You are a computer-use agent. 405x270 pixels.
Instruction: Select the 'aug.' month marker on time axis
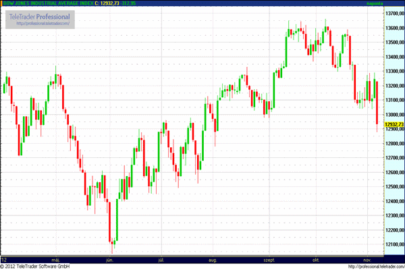(x=213, y=259)
